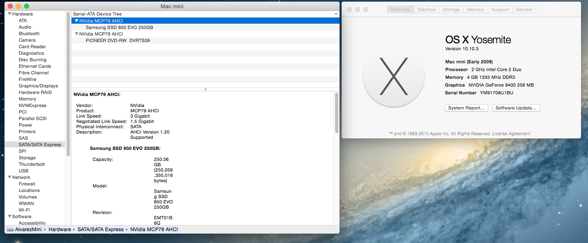The width and height of the screenshot is (588, 243).
Task: Select PCI in the sidebar
Action: (22, 112)
